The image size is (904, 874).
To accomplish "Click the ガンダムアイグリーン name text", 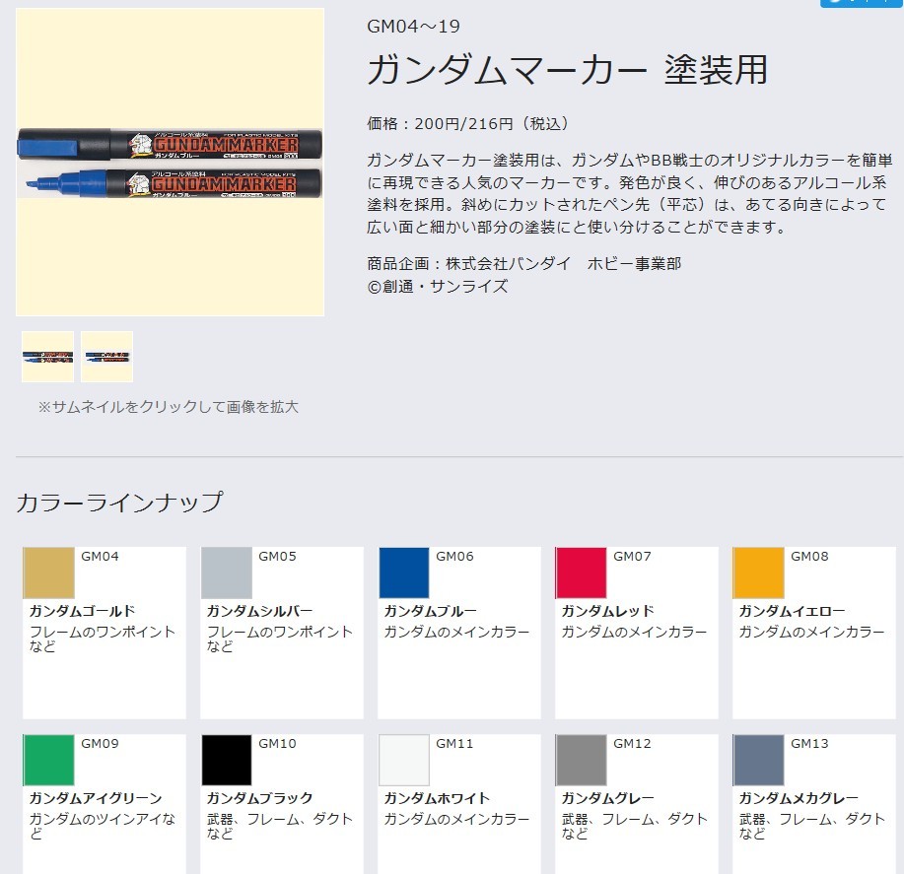I will tap(96, 798).
